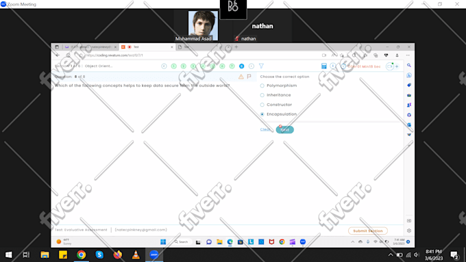Show hidden system tray icons
The image size is (466, 262).
click(391, 254)
